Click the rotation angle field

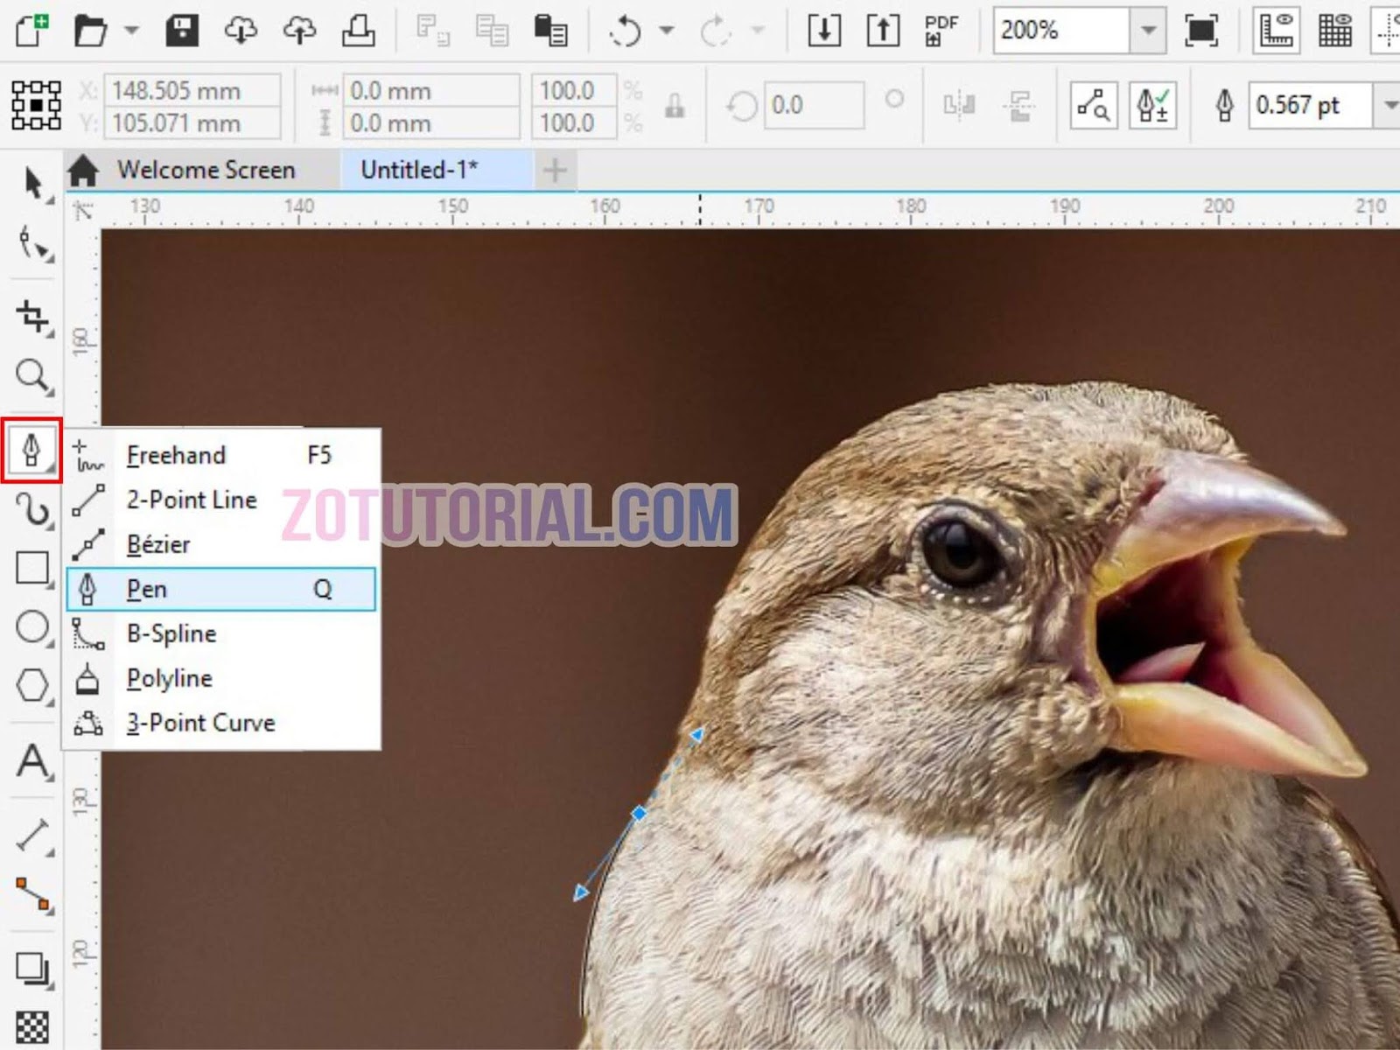pyautogui.click(x=814, y=106)
